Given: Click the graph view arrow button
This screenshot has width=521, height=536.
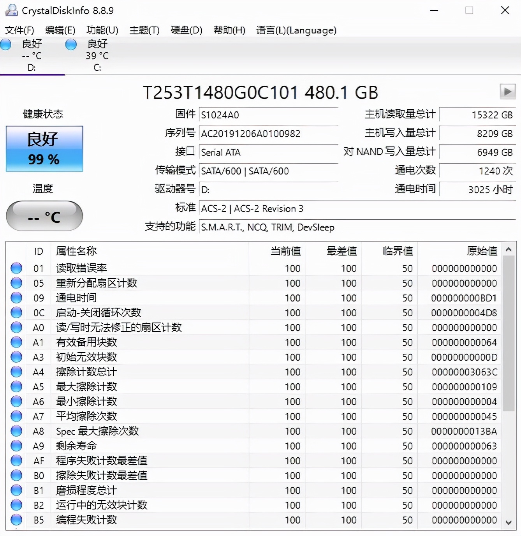Looking at the screenshot, I should (507, 92).
